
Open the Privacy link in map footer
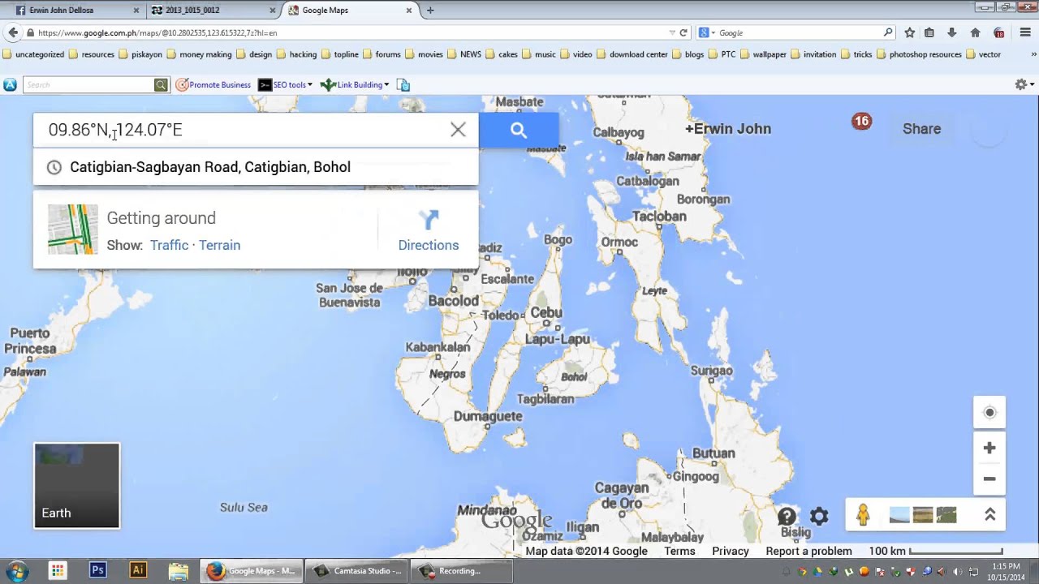point(731,551)
